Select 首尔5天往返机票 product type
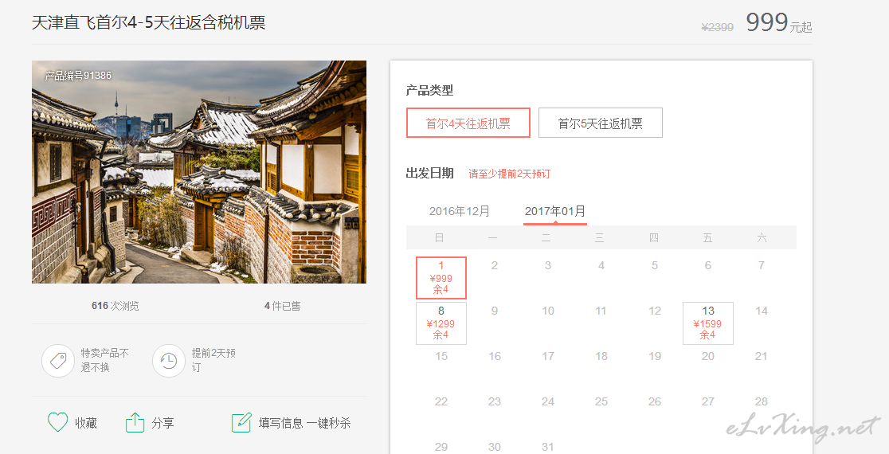 pyautogui.click(x=601, y=123)
